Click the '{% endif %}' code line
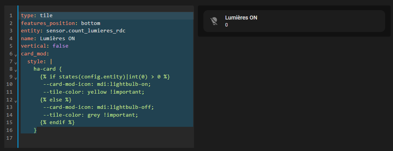393x151 pixels. point(57,123)
